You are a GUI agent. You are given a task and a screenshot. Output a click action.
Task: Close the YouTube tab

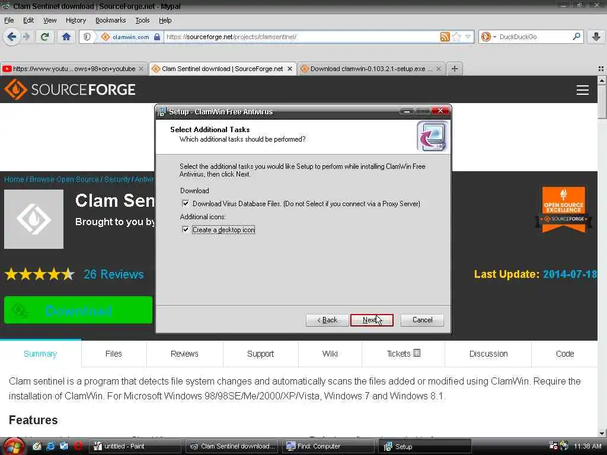[141, 69]
